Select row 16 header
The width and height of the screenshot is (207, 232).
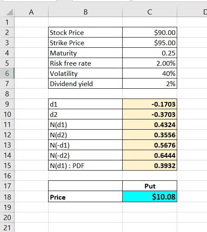(7, 176)
